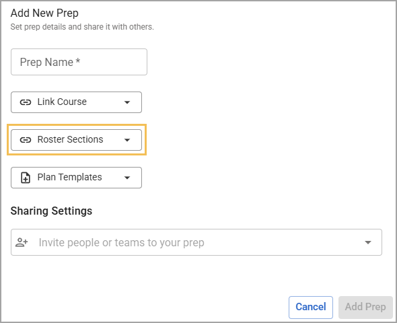This screenshot has height=323, width=397.
Task: Select the Link Course label text
Action: pos(62,102)
